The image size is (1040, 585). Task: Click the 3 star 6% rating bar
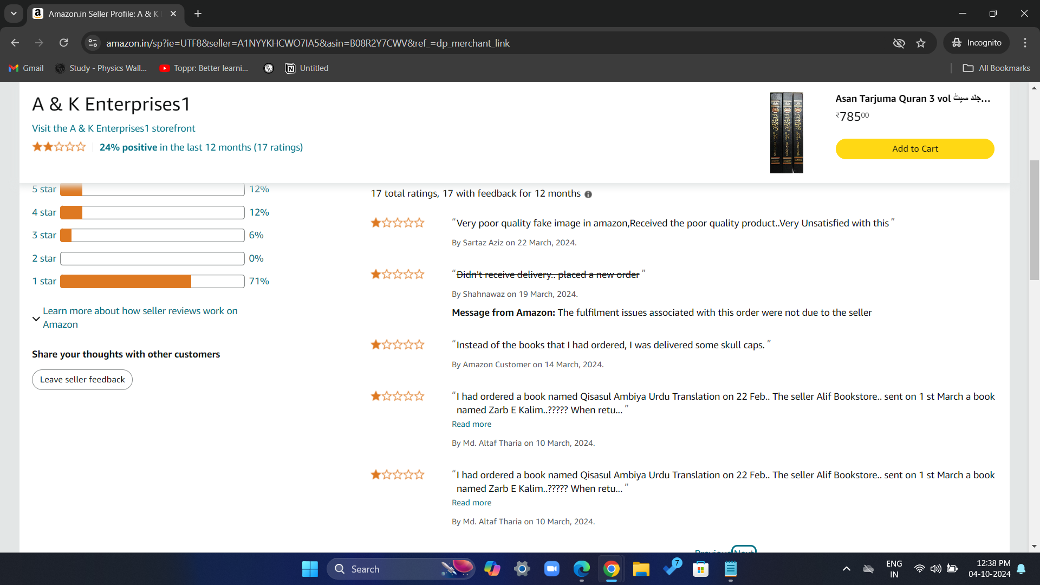(x=152, y=235)
